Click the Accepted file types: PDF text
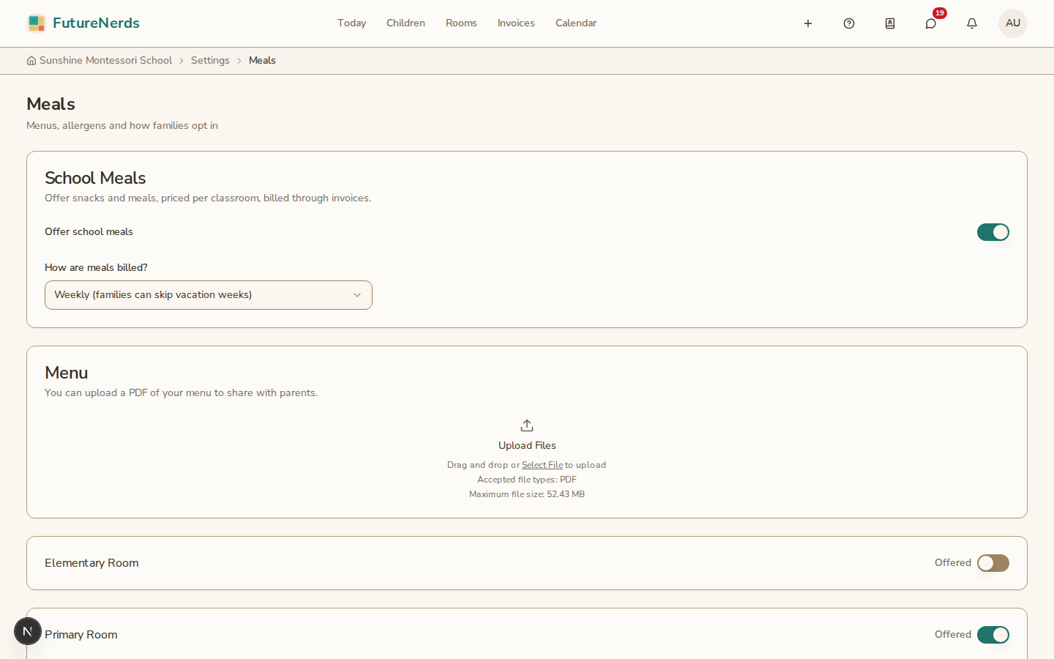1054x659 pixels. pos(527,480)
